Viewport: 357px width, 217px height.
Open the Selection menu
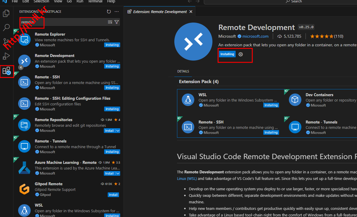[41, 1]
